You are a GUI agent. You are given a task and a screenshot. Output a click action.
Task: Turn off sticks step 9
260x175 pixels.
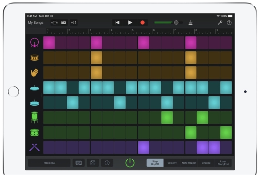[144, 147]
